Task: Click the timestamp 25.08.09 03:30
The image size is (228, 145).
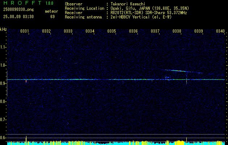Action: 18,17
